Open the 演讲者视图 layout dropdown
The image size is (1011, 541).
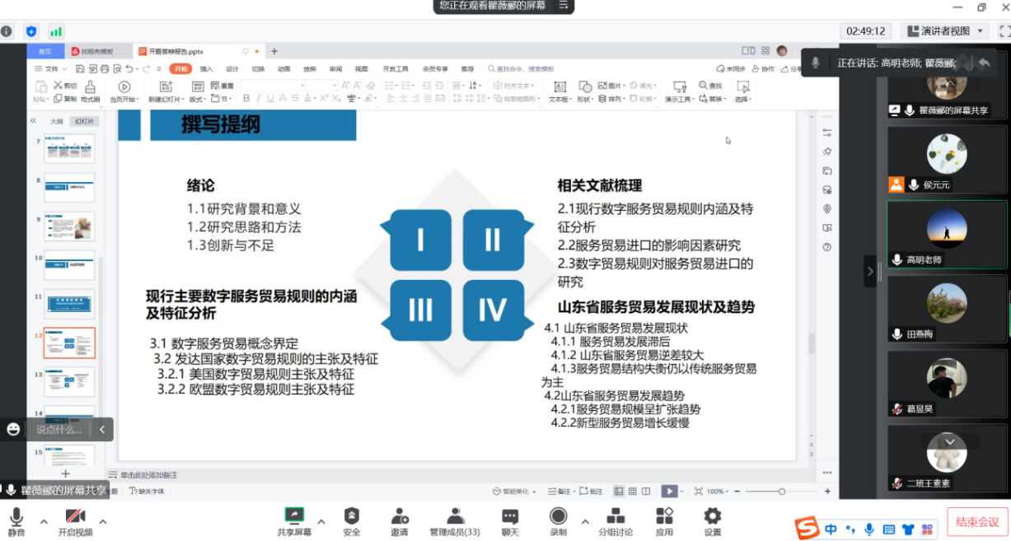pos(944,31)
